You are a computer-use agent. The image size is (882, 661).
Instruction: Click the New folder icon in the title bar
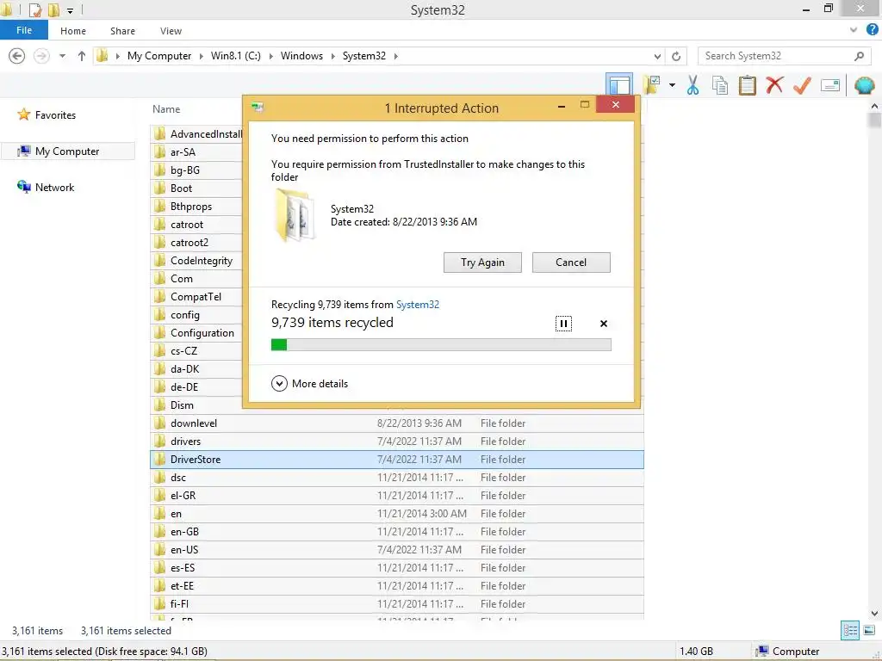coord(53,9)
